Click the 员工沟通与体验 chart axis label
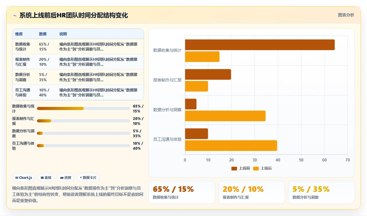Screen dimensions: 367x216 coord(167,139)
